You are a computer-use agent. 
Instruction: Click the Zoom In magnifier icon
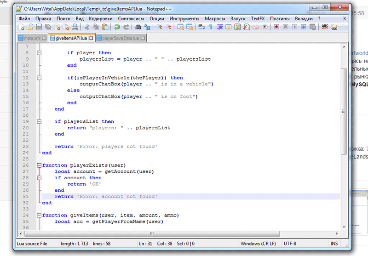[x=159, y=27]
